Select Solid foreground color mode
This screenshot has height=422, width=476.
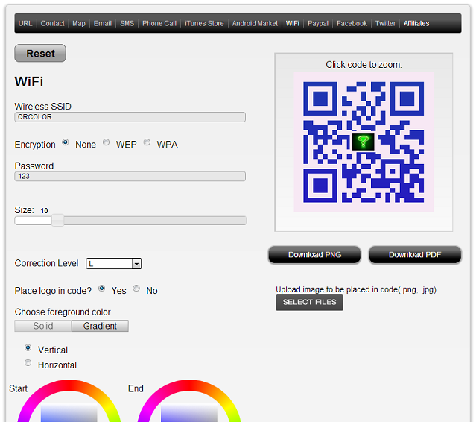(43, 326)
